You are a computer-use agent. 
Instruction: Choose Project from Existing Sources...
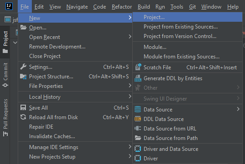187,27
